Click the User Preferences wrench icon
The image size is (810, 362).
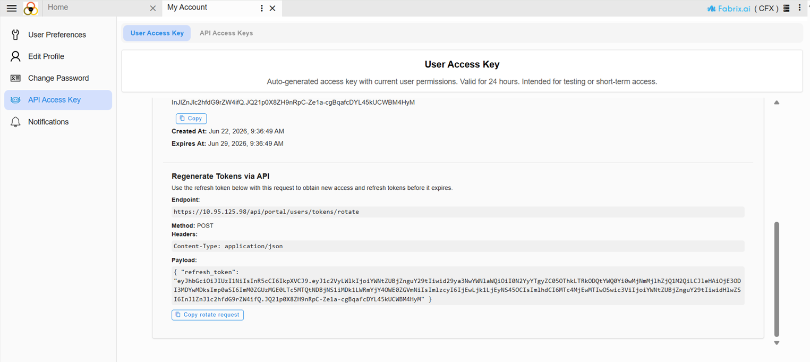(x=15, y=35)
